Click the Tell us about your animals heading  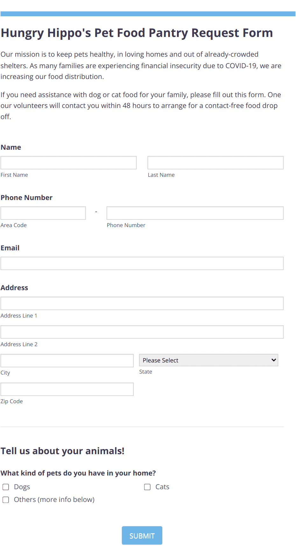(63, 451)
